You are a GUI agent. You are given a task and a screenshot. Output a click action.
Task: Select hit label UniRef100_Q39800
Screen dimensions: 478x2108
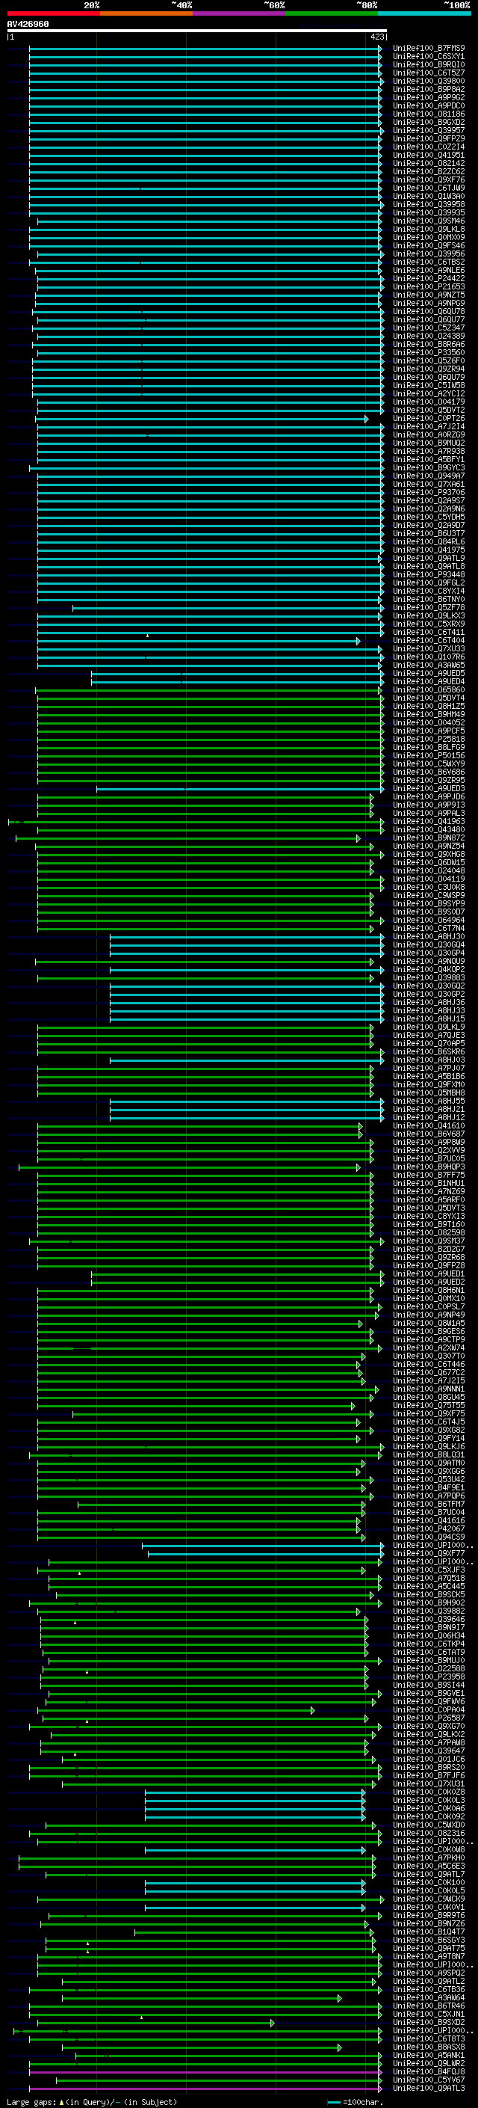point(429,81)
